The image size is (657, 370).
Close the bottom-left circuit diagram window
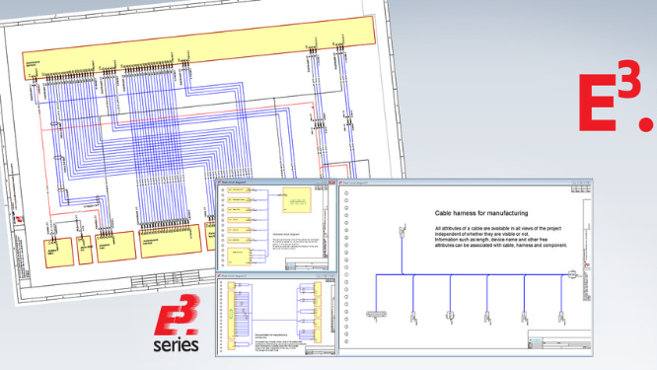click(331, 276)
